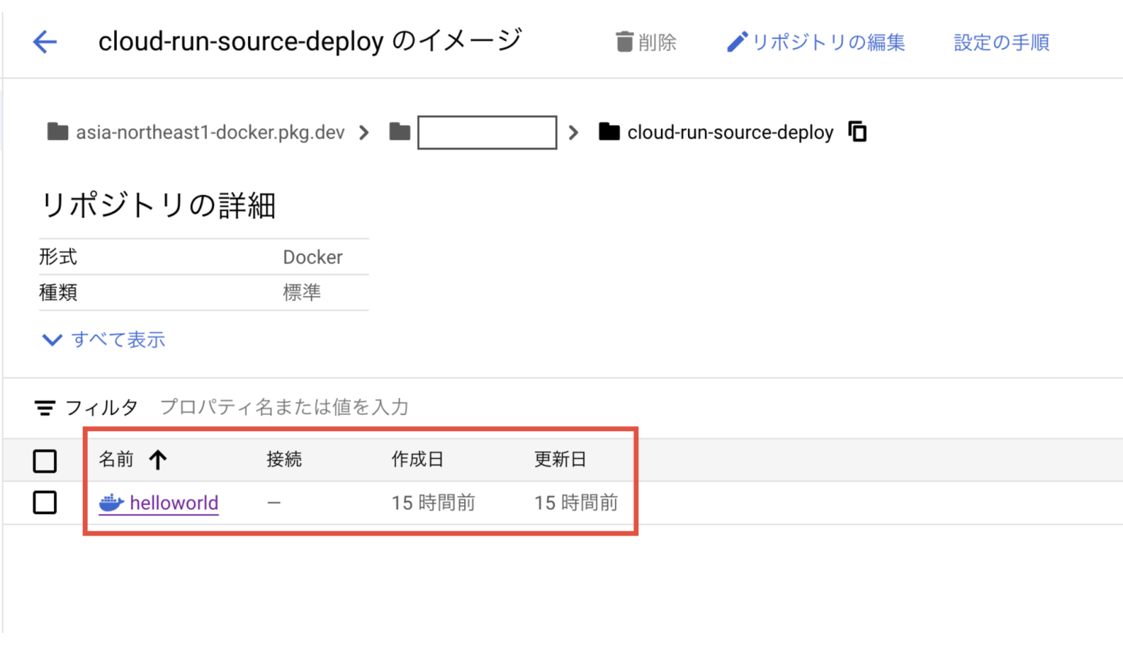Open asia-northeast1-docker.pkg.dev breadcrumb
Screen dimensions: 1123x648
[210, 132]
